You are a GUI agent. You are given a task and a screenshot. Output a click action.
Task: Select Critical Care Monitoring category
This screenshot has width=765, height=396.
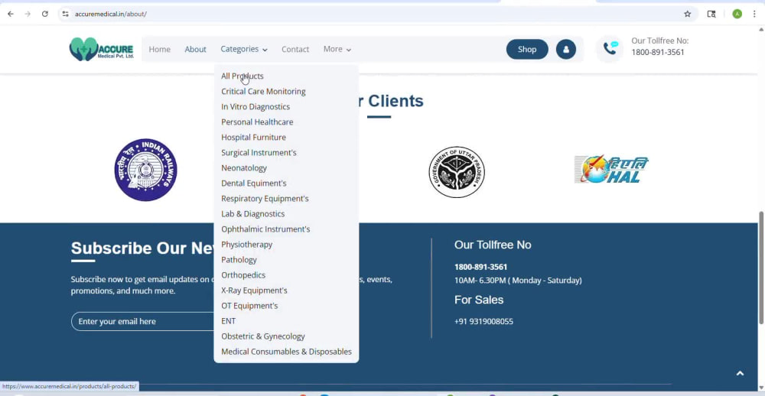click(263, 91)
